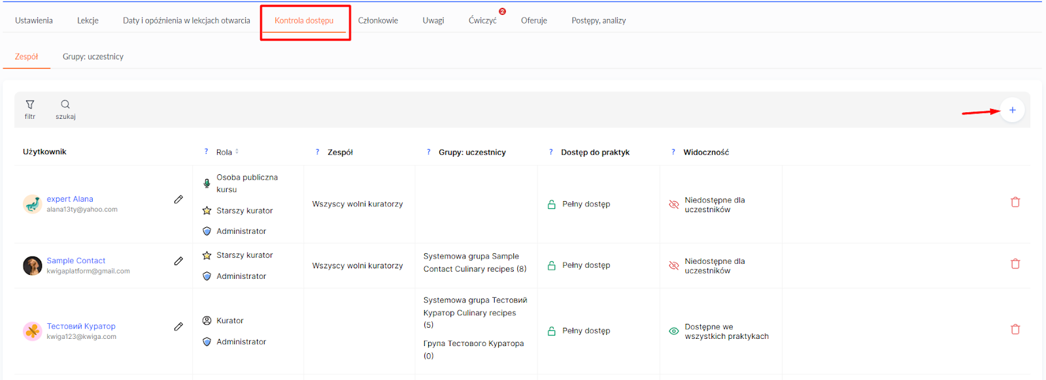Click Група Тестового Куратора (0)
1046x380 pixels.
coord(473,349)
